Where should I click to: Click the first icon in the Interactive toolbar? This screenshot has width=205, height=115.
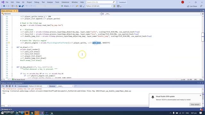[3, 86]
